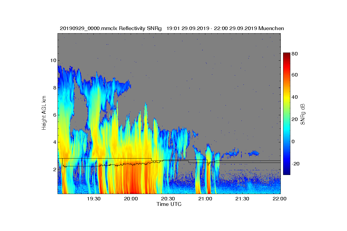The width and height of the screenshot is (347, 231).
Task: Click the colorbar value 0
Action: (293, 141)
